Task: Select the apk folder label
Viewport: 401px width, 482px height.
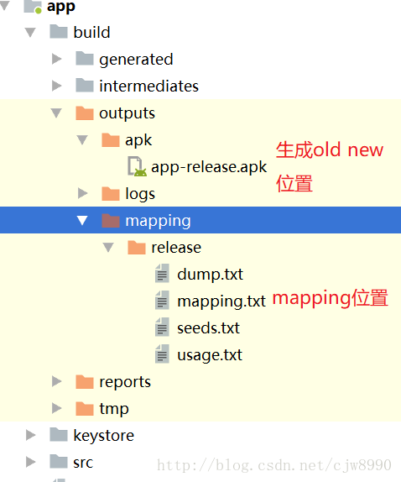Action: [138, 141]
